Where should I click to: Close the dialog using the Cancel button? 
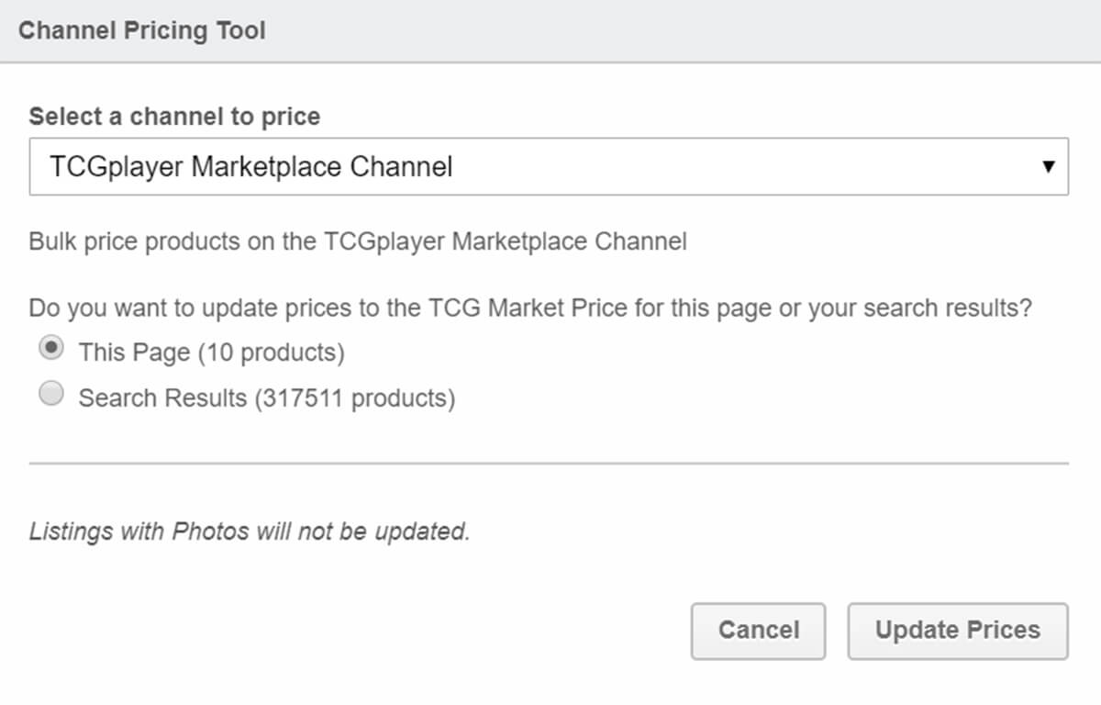[759, 631]
